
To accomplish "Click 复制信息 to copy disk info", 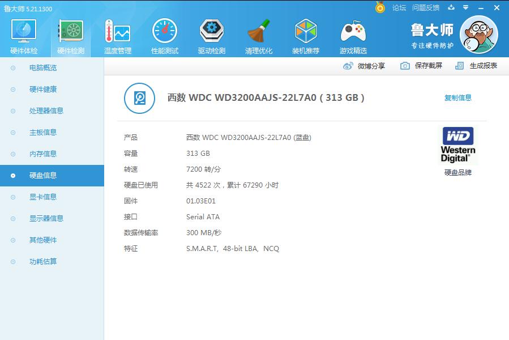I will pos(460,97).
